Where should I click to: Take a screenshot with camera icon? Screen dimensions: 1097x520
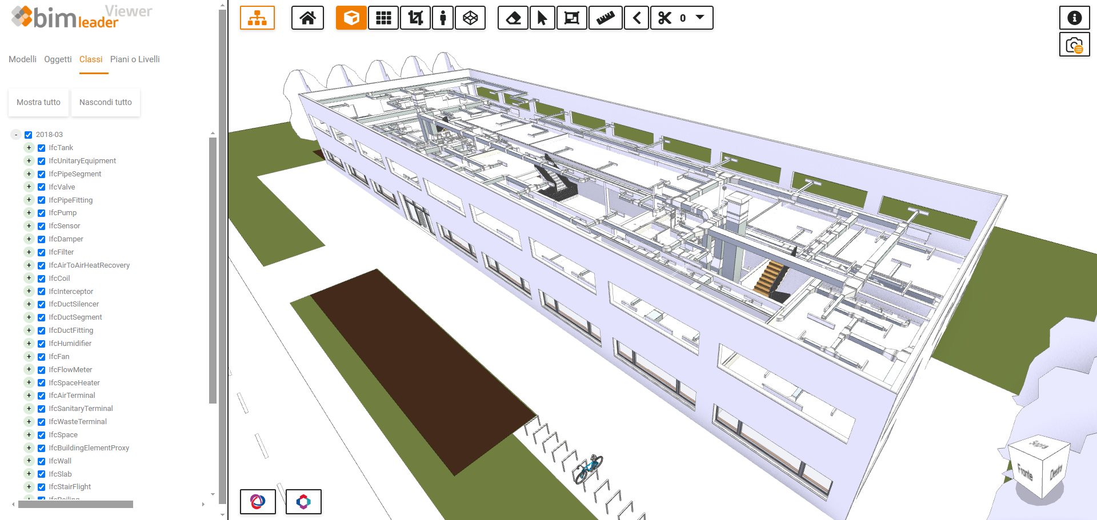[x=1074, y=45]
